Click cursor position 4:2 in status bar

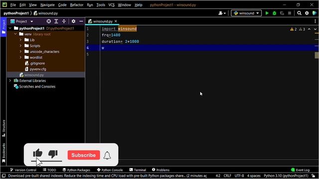[x=218, y=176]
